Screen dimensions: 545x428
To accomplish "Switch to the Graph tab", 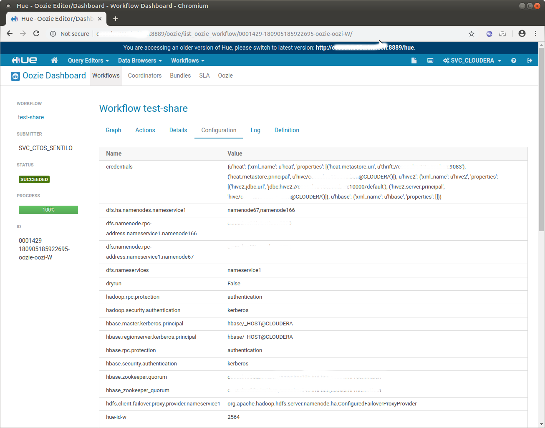I will (113, 130).
